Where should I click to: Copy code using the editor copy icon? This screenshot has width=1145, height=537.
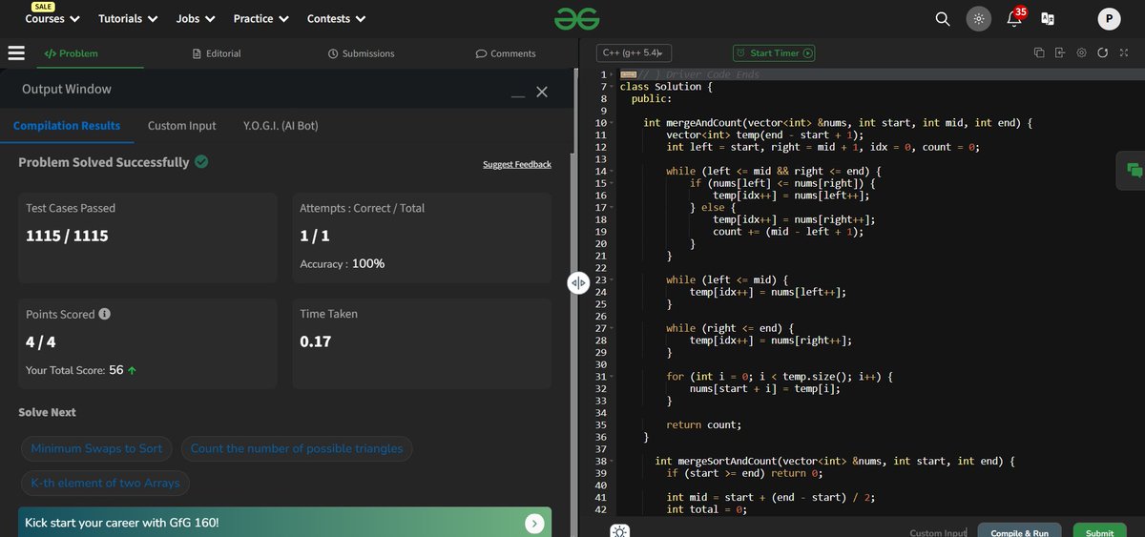pos(1039,52)
